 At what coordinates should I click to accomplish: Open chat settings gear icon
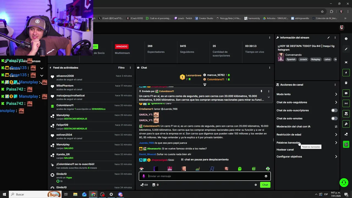[x=256, y=185]
